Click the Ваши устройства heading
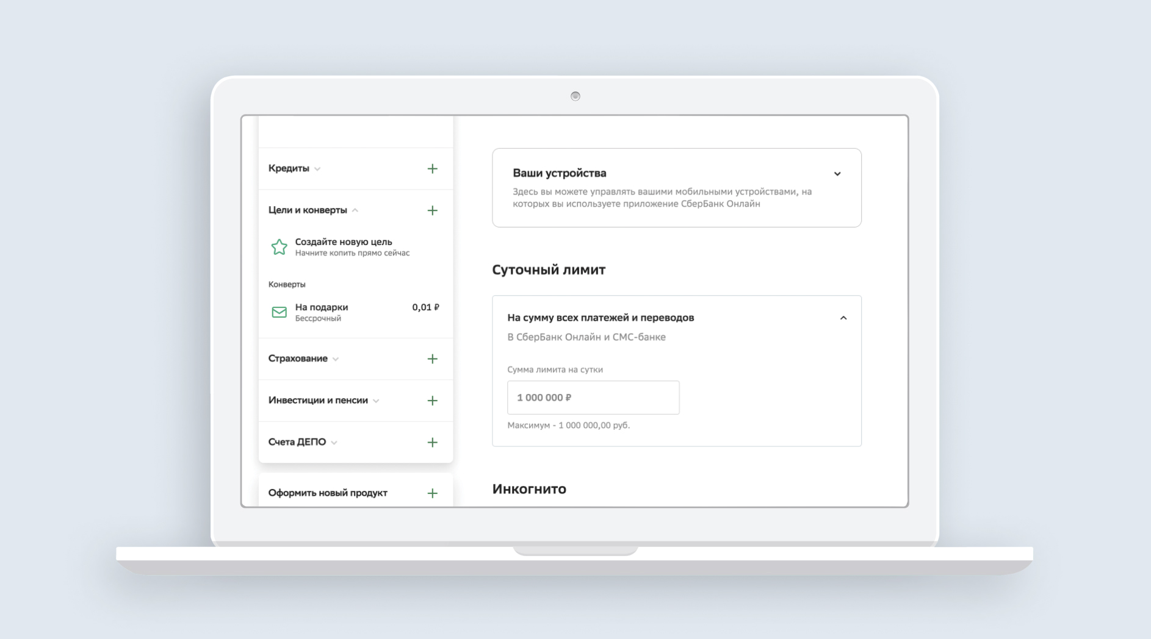1151x639 pixels. click(x=559, y=173)
